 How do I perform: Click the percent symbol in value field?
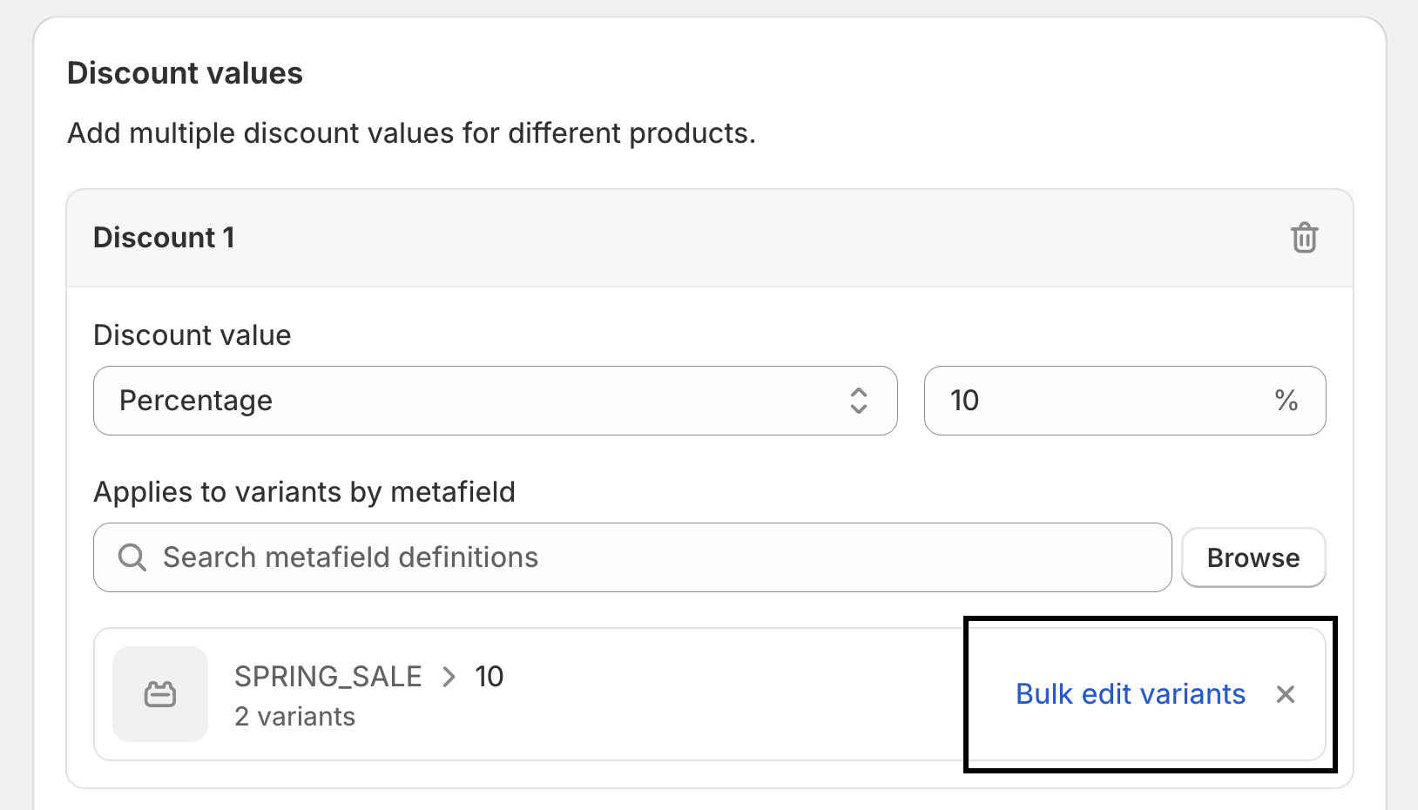(x=1286, y=401)
